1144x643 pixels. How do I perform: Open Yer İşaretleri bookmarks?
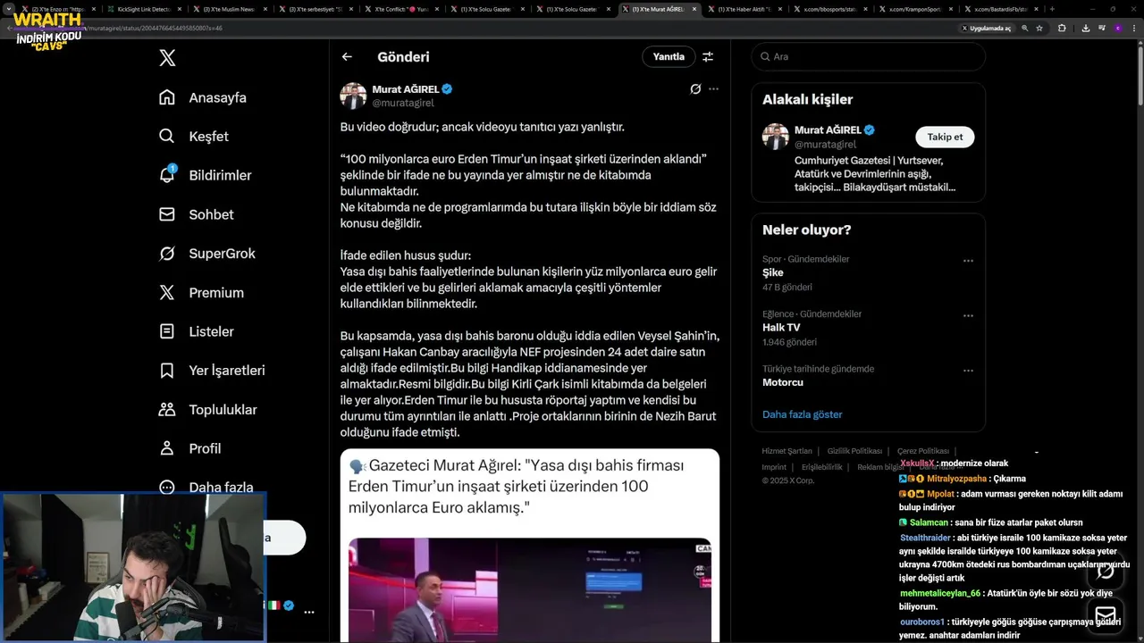pyautogui.click(x=212, y=371)
